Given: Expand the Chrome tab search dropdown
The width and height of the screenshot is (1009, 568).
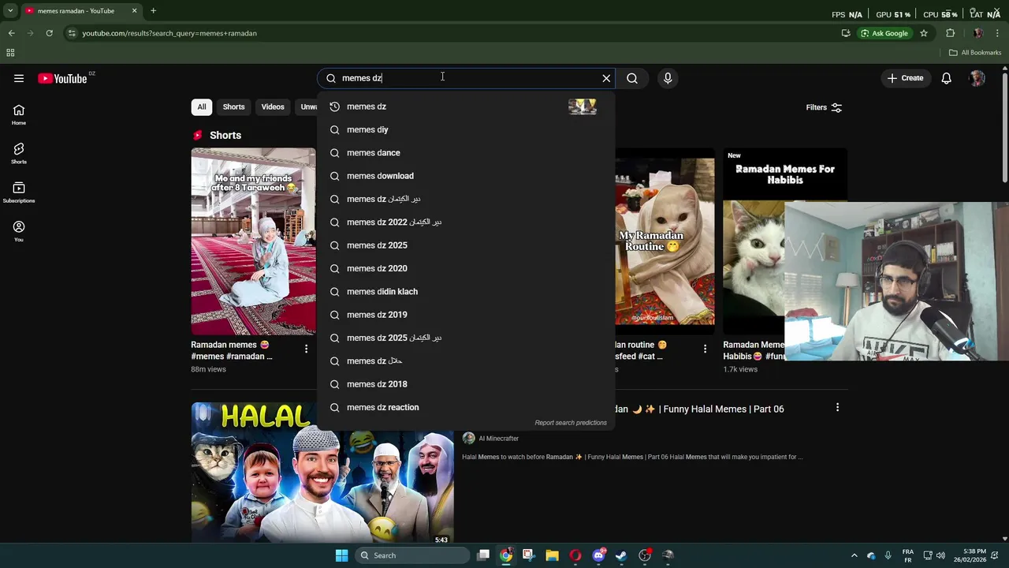Looking at the screenshot, I should (x=10, y=11).
